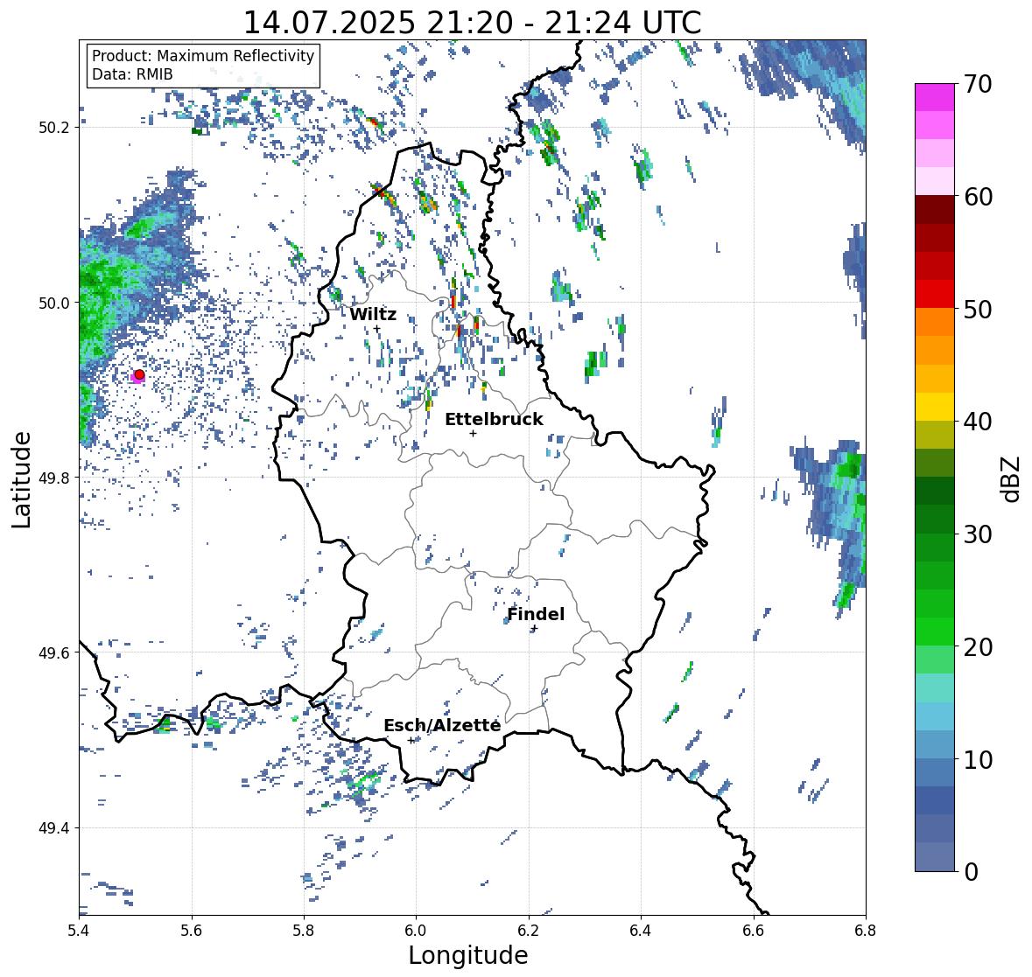The height and width of the screenshot is (977, 1032).
Task: Click the 20 tick on the colorbar
Action: click(x=978, y=647)
